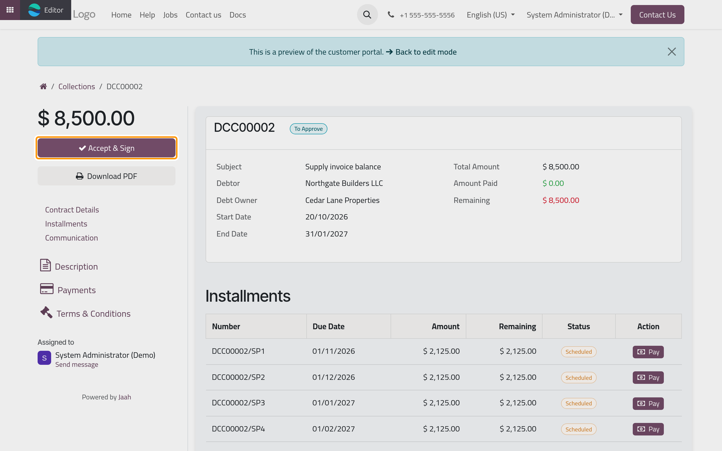Image resolution: width=722 pixels, height=451 pixels.
Task: Click the purple Contact Us button
Action: [657, 15]
